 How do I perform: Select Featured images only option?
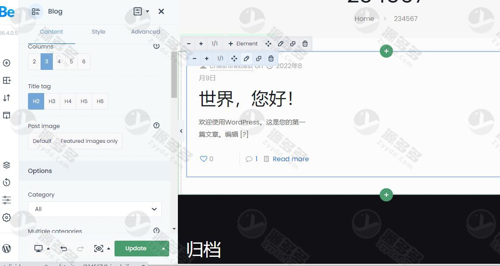coord(89,141)
